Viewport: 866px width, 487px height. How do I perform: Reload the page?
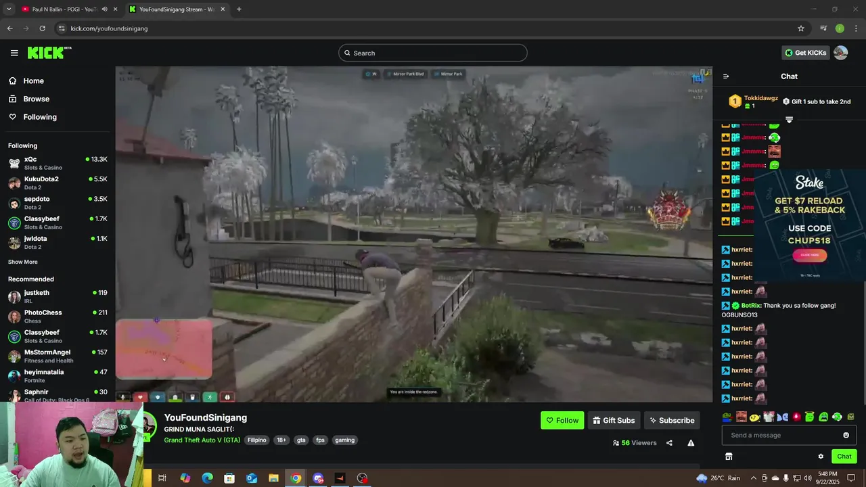(x=42, y=28)
